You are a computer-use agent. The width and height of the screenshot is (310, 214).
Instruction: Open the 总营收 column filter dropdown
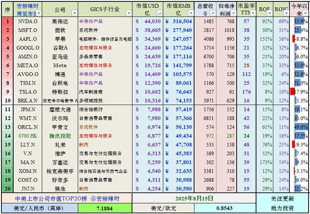[x=213, y=13]
